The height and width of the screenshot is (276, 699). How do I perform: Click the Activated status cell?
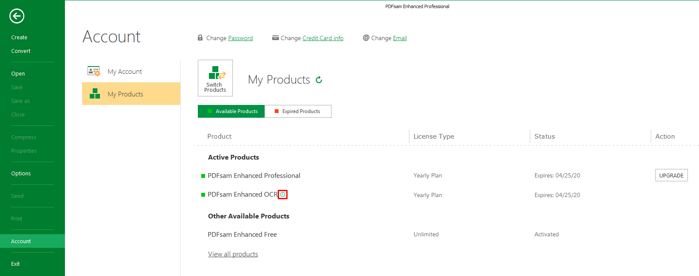[546, 235]
